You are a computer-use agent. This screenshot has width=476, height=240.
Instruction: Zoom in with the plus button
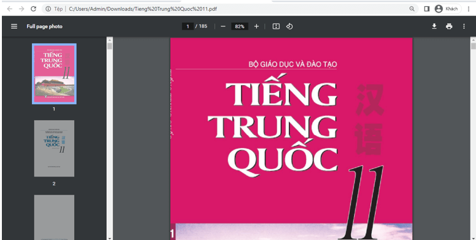[256, 26]
